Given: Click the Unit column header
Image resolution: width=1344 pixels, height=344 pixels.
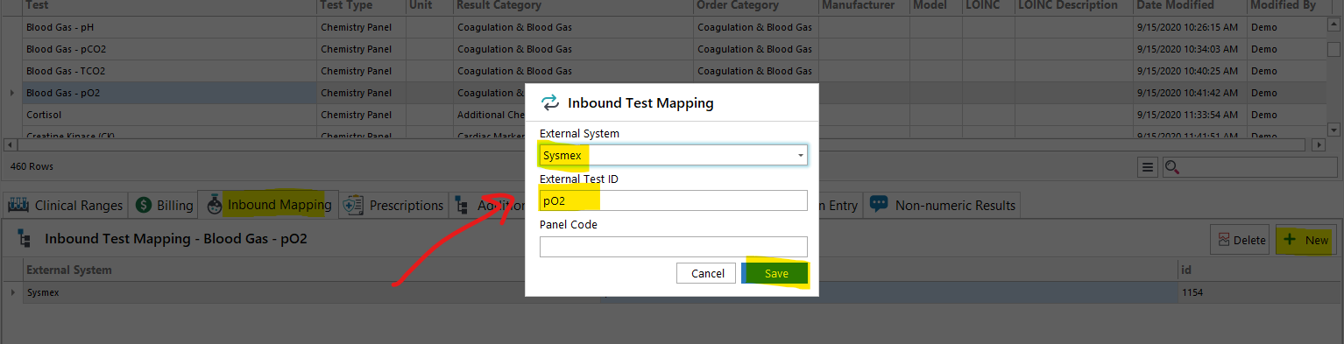Looking at the screenshot, I should click(429, 5).
